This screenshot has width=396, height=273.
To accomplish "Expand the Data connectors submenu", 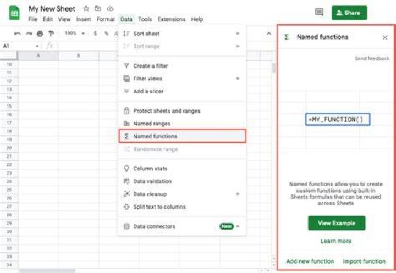I will [238, 226].
